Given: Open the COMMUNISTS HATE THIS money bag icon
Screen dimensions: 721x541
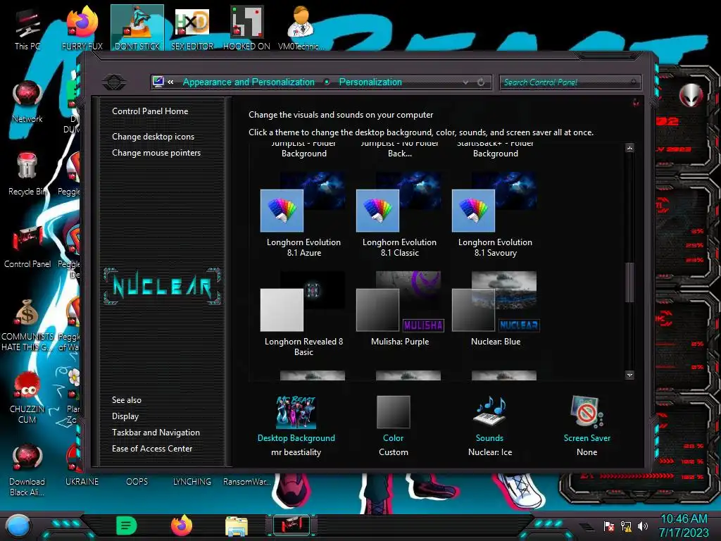Looking at the screenshot, I should tap(27, 324).
